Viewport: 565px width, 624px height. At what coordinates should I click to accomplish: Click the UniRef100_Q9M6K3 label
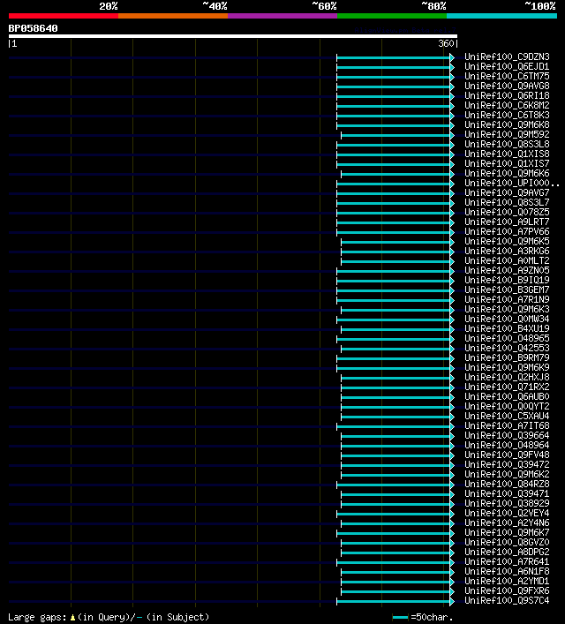pyautogui.click(x=507, y=309)
